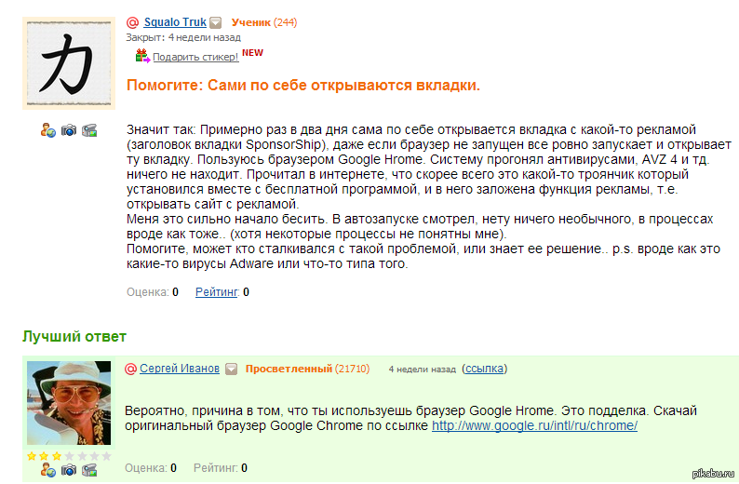Open the google.ru Chrome download link
The image size is (739, 484).
(x=534, y=425)
